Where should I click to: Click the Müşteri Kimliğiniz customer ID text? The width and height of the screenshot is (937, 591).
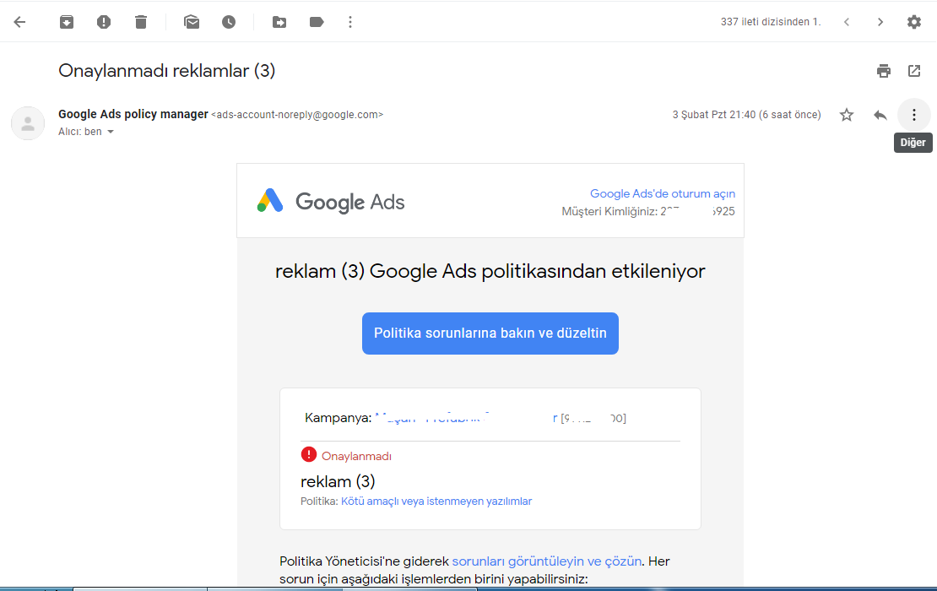tap(648, 212)
